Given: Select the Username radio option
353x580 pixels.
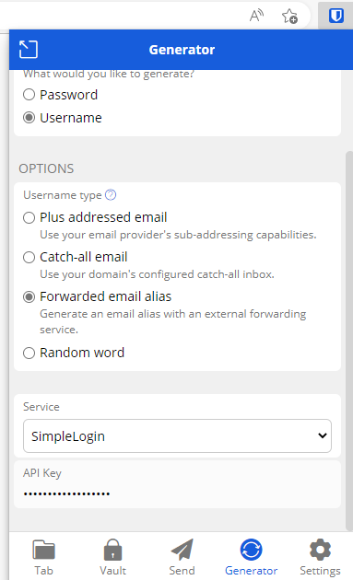Looking at the screenshot, I should 29,118.
